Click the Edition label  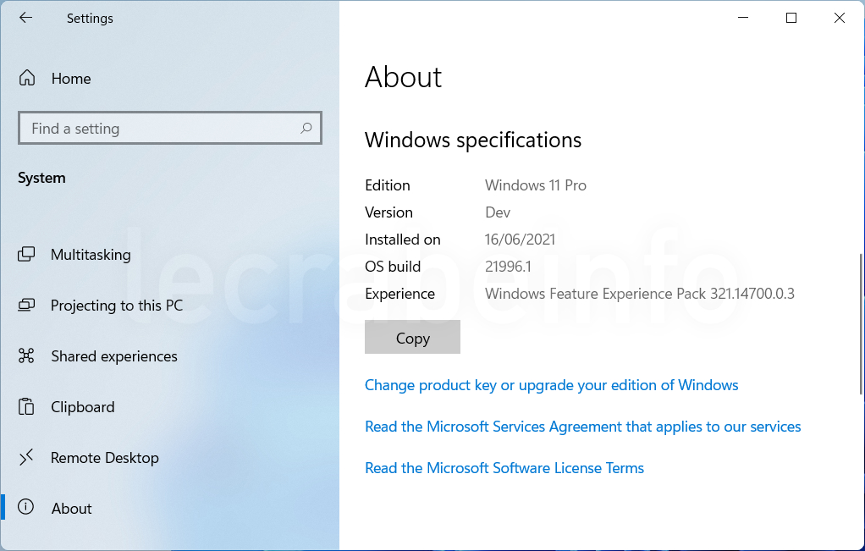point(388,185)
